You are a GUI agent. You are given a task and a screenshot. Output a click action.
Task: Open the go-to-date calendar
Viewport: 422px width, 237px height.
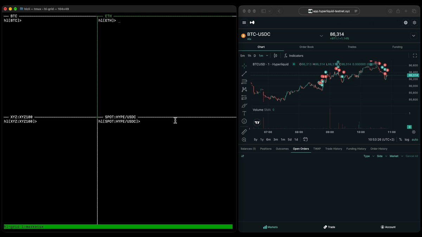coord(305,139)
